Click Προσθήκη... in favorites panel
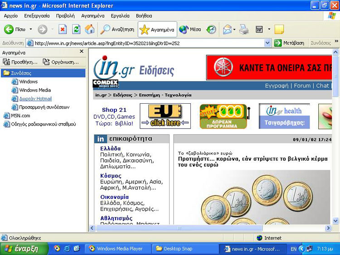The image size is (340, 255). tap(20, 62)
